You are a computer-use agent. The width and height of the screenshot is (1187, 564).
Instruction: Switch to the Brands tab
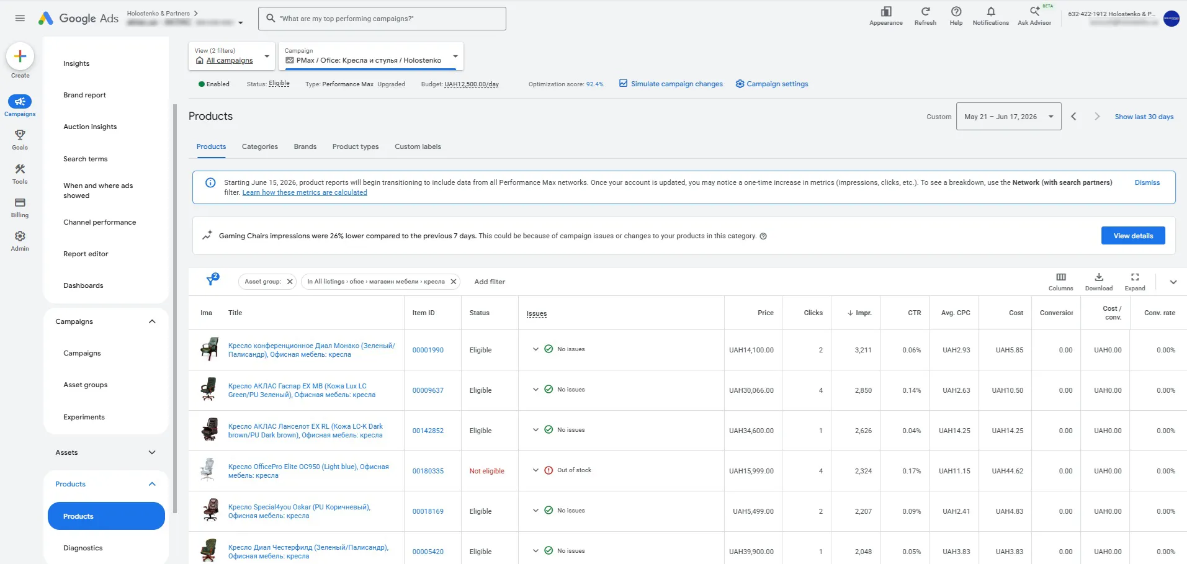click(305, 147)
